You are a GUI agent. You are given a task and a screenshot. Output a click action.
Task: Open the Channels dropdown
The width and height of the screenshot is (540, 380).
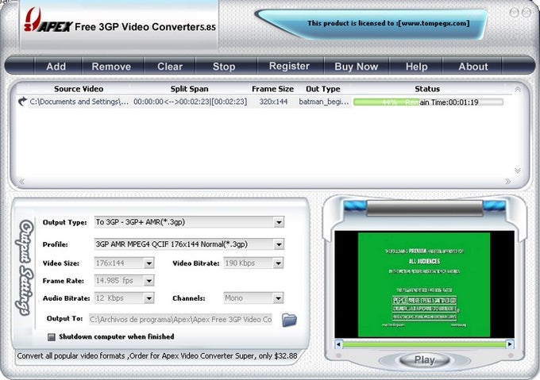(278, 298)
